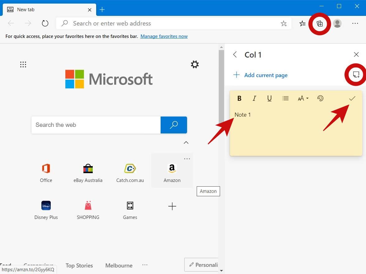
Task: Open the app launcher dots grid
Action: point(23,64)
